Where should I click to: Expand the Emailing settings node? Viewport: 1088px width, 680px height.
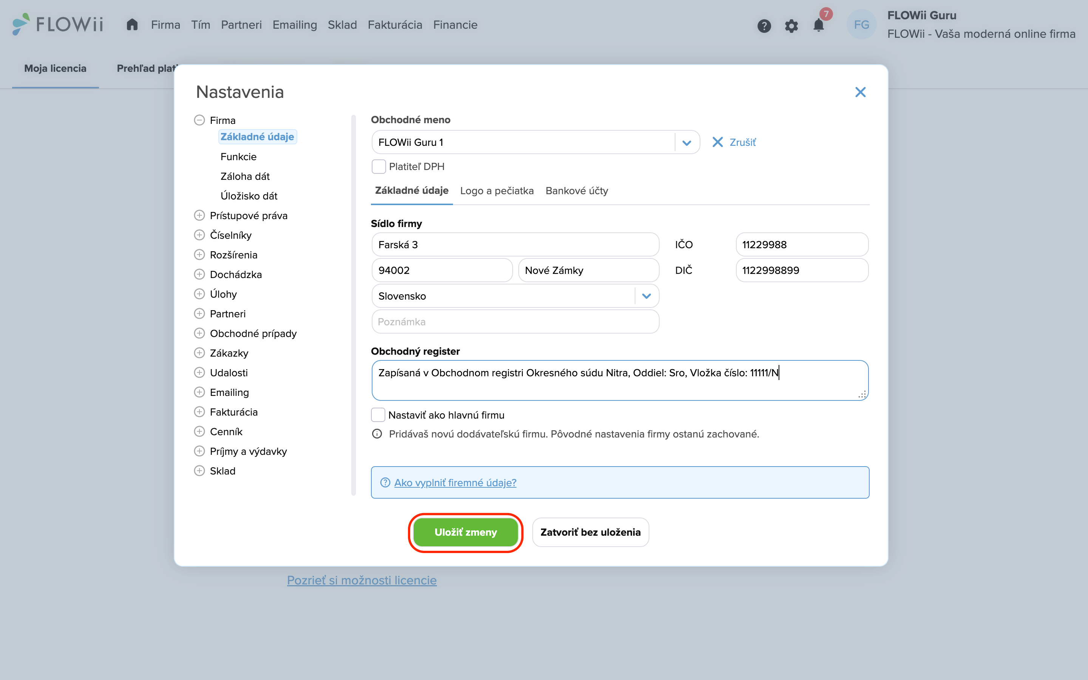tap(199, 392)
